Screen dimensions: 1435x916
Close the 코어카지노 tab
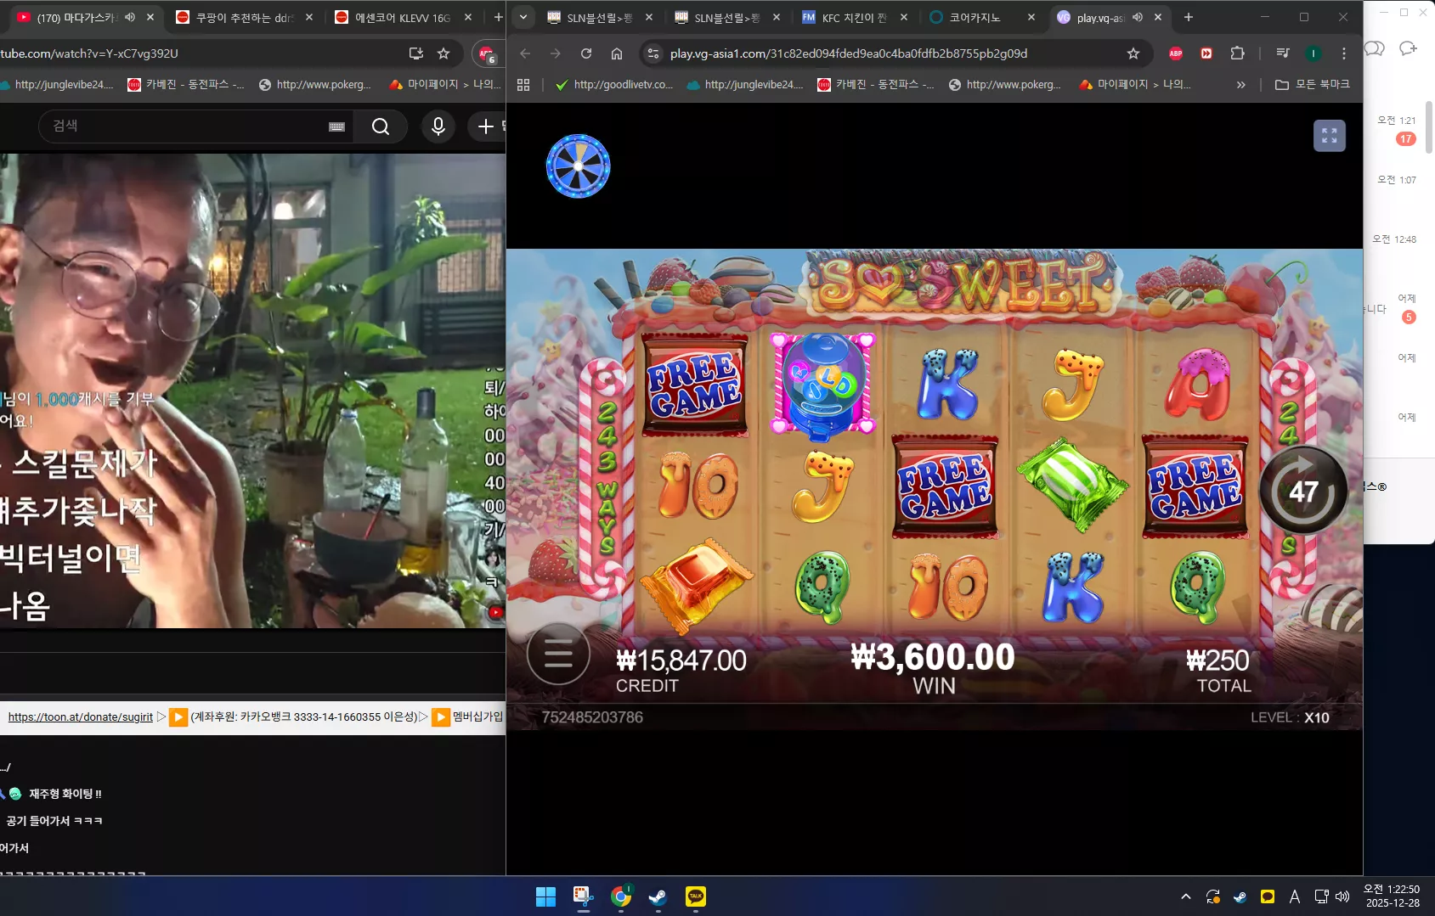pos(1031,17)
